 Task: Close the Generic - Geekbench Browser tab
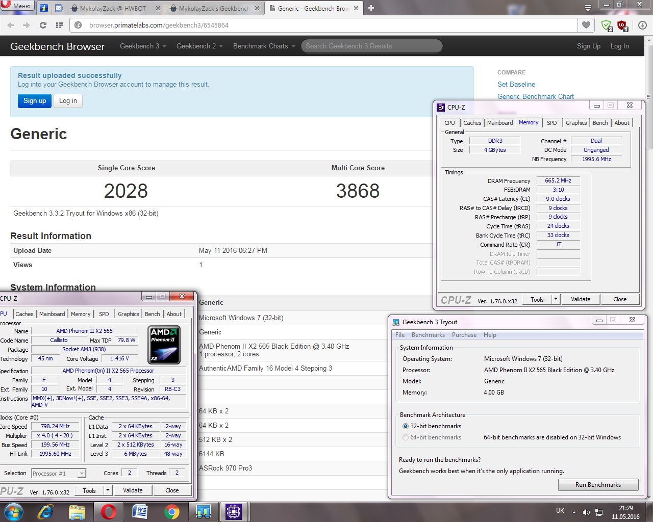tap(357, 8)
